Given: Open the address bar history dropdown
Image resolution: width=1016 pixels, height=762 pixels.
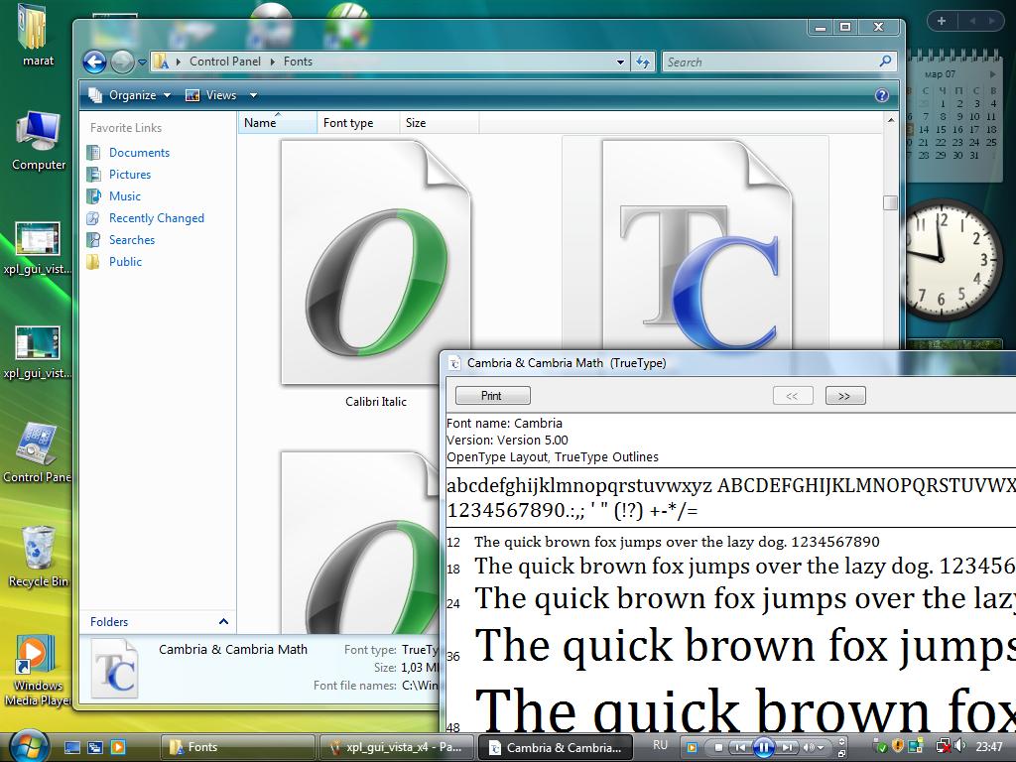Looking at the screenshot, I should 620,63.
